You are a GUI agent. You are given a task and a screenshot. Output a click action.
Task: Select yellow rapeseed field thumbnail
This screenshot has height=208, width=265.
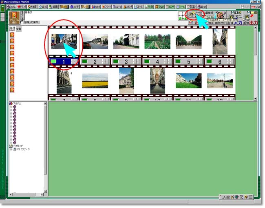(x=95, y=81)
